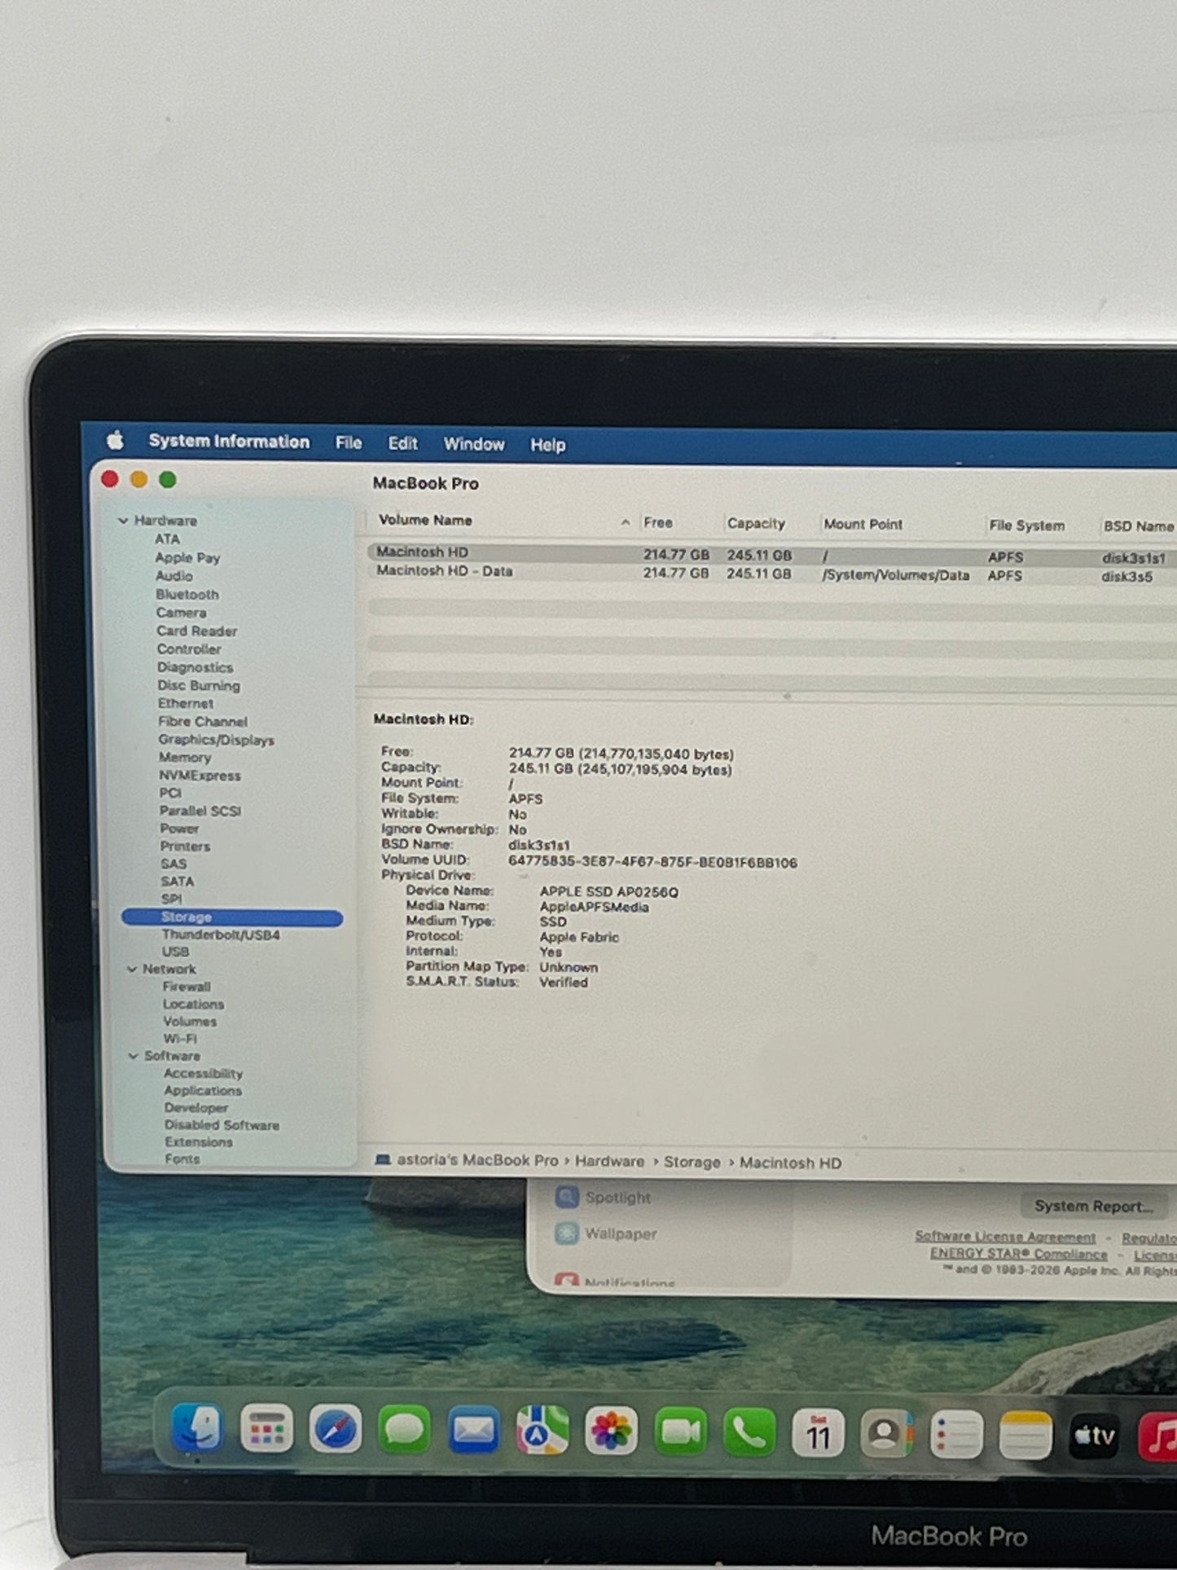Screen dimensions: 1177x1570
Task: Click the Volume UUID value
Action: [652, 862]
